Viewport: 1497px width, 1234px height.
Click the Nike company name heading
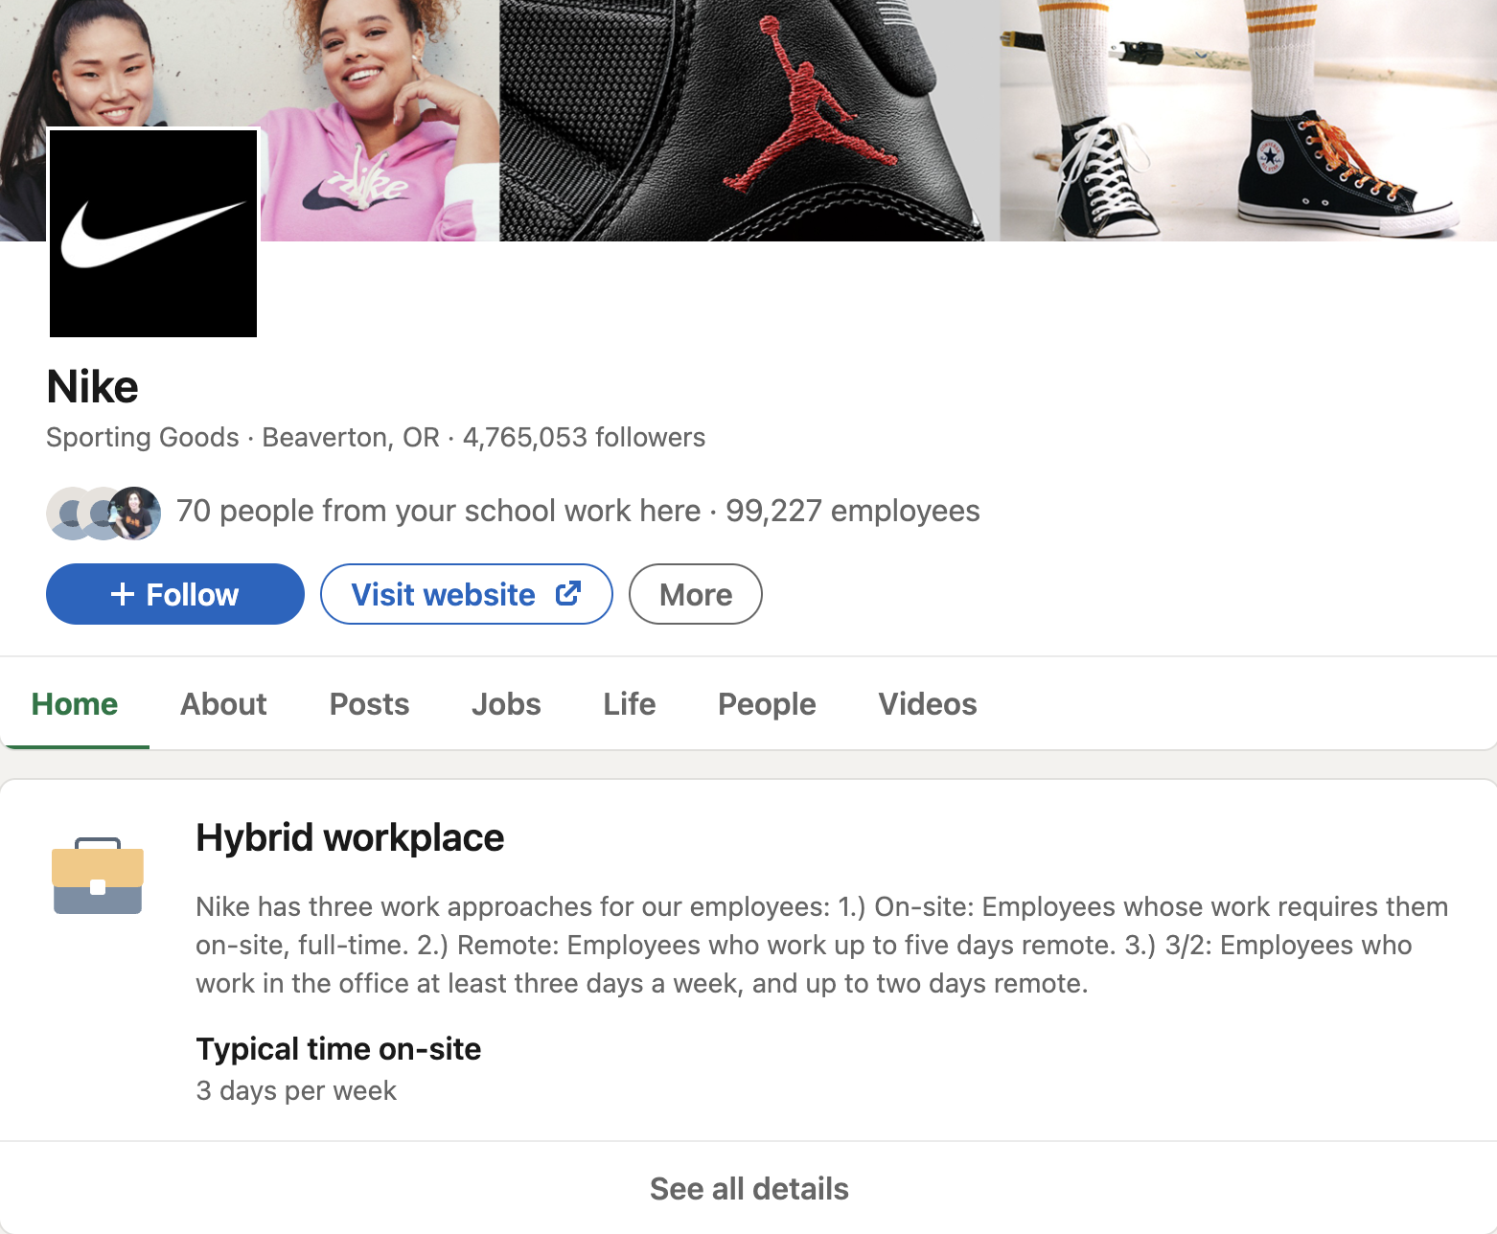pos(93,387)
